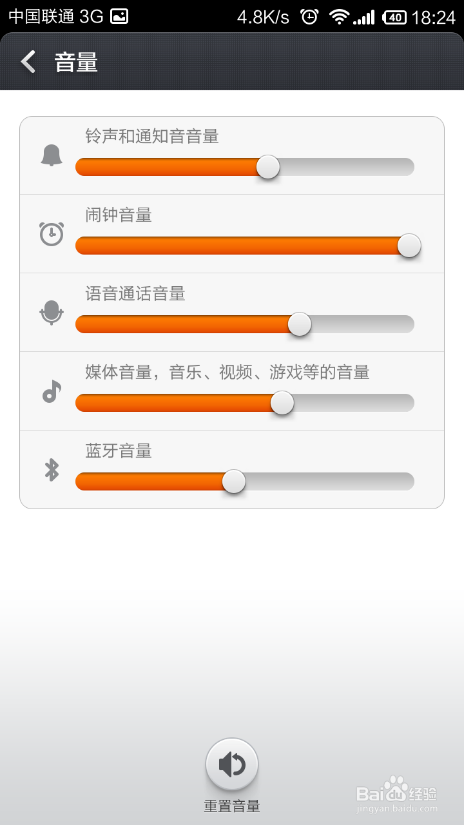Image resolution: width=464 pixels, height=825 pixels.
Task: Tap the ringtone bell icon
Action: click(52, 155)
